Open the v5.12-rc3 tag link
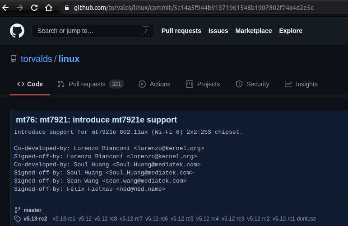348x226 pixels. [233, 219]
